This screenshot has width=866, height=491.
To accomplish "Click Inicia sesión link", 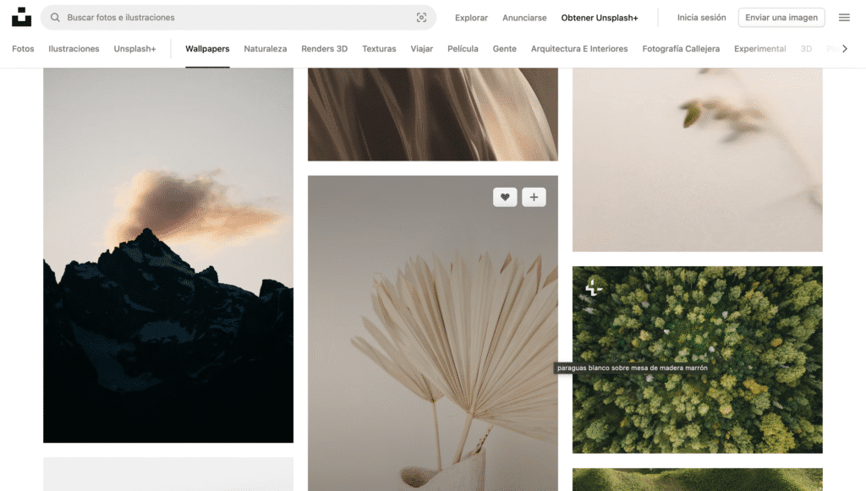I will click(x=701, y=18).
